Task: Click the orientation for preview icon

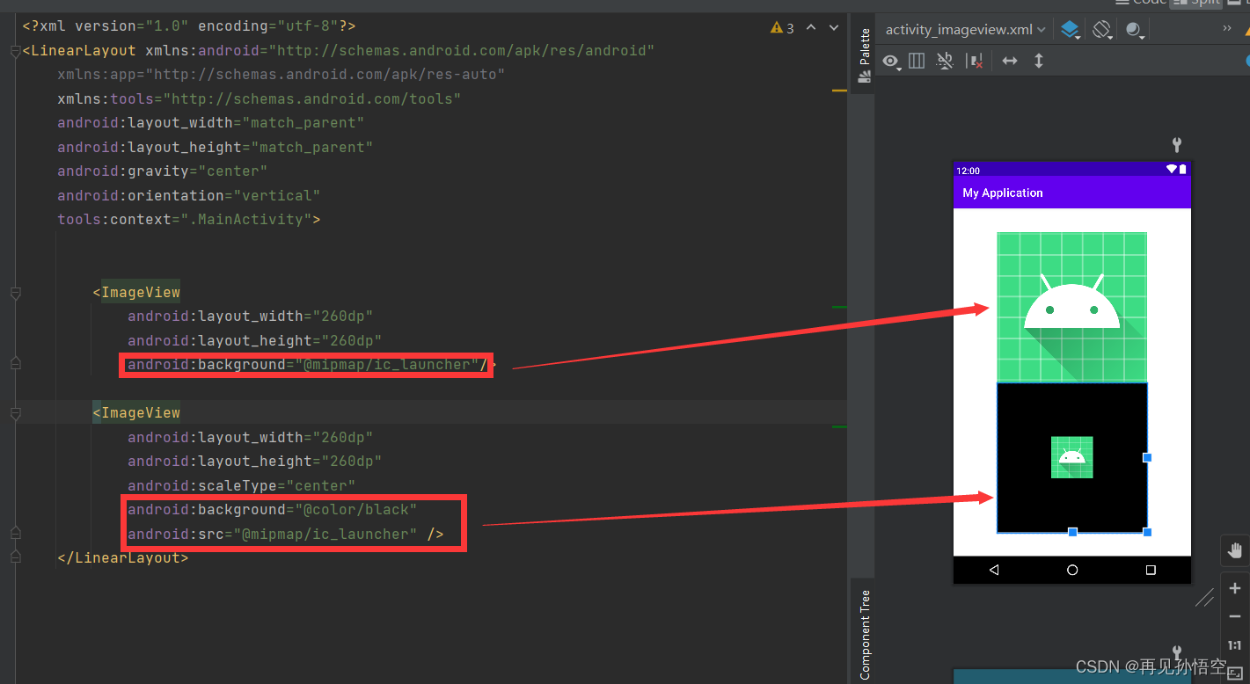Action: (x=1101, y=29)
